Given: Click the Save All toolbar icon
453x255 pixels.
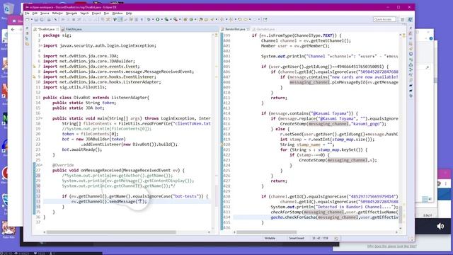Looking at the screenshot, I should (x=42, y=19).
